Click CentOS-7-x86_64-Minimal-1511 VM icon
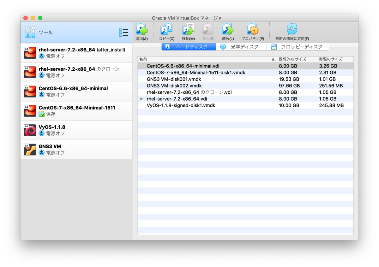Image resolution: width=379 pixels, height=267 pixels. (30, 111)
